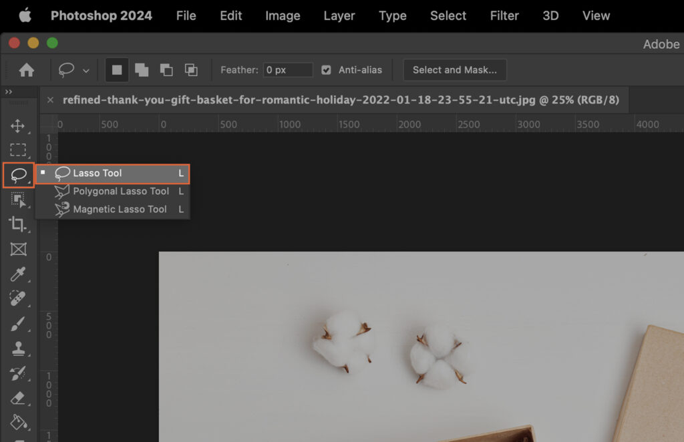
Task: Select the Eraser tool
Action: 18,399
